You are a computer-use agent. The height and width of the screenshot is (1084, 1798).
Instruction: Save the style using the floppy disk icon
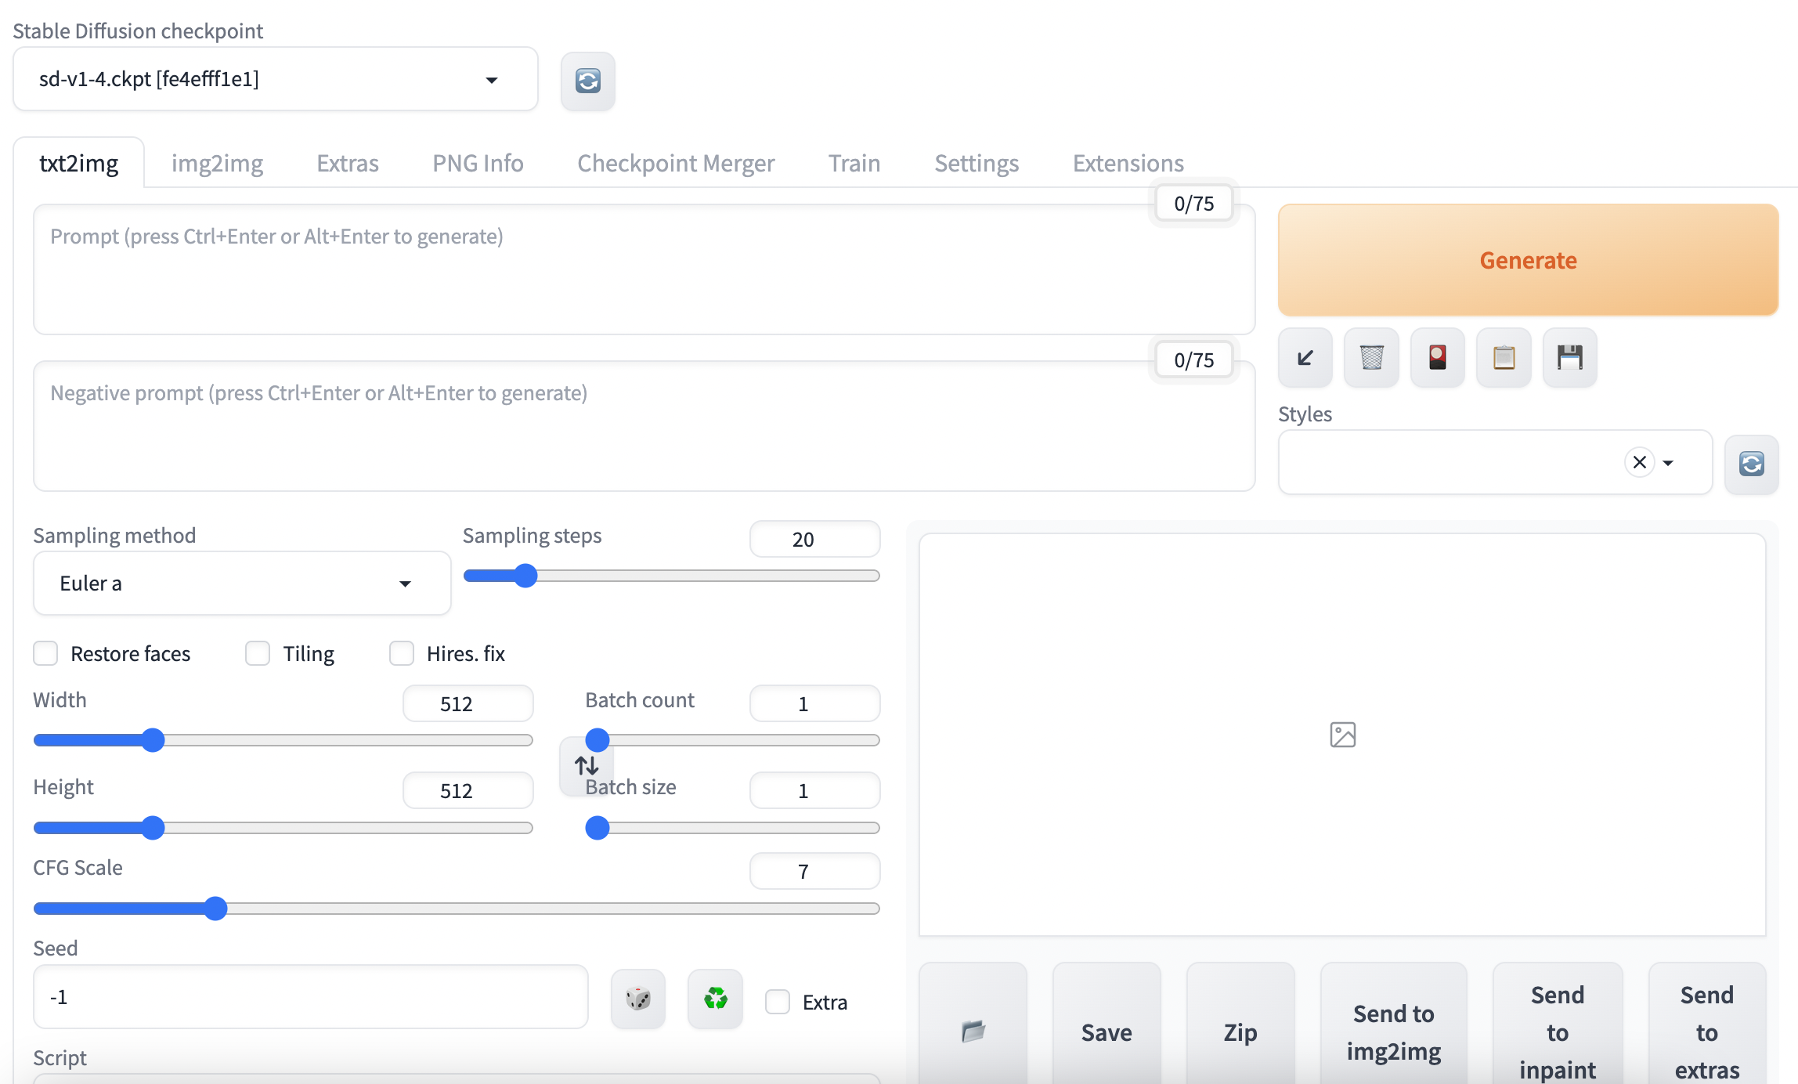1569,358
